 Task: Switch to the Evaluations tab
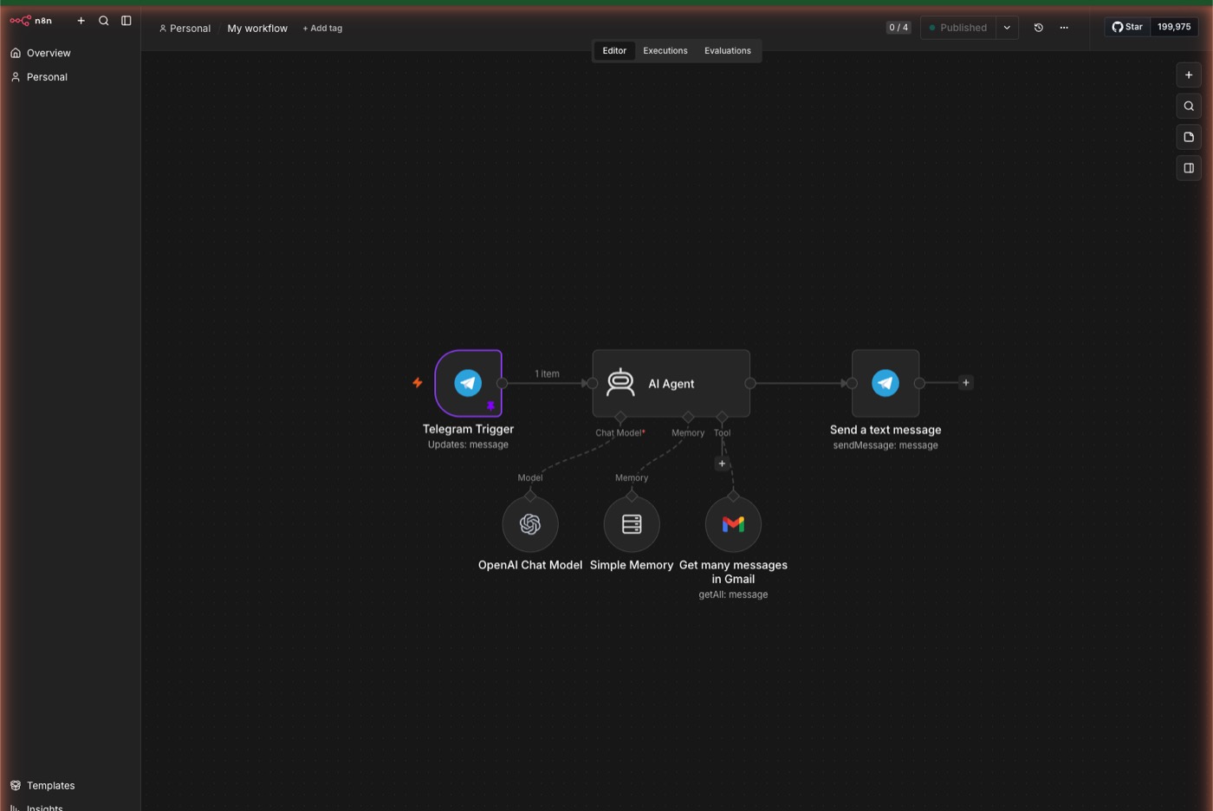point(728,51)
